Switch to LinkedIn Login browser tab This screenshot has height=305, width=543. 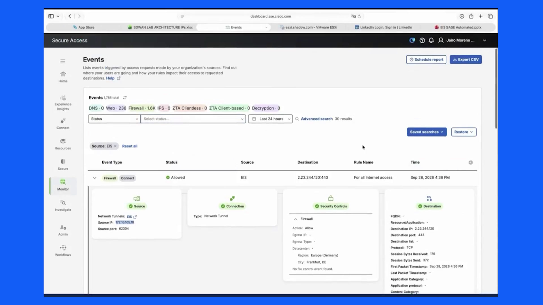383,27
